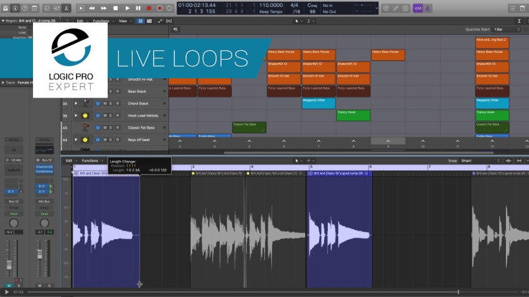Start recording with the solid Record button
Screen dimensions: 529x297
pos(149,8)
